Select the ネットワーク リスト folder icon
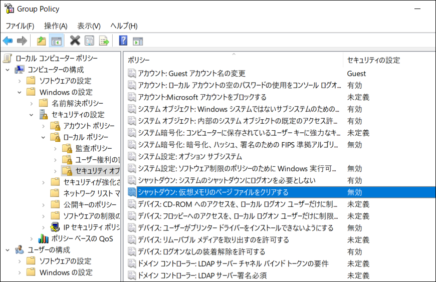The height and width of the screenshot is (282, 436). (55, 193)
